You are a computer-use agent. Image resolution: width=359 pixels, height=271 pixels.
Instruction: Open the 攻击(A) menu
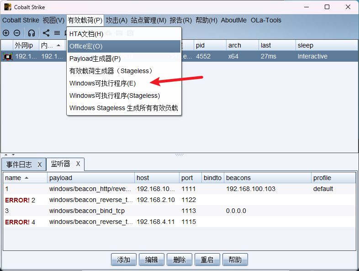[116, 20]
